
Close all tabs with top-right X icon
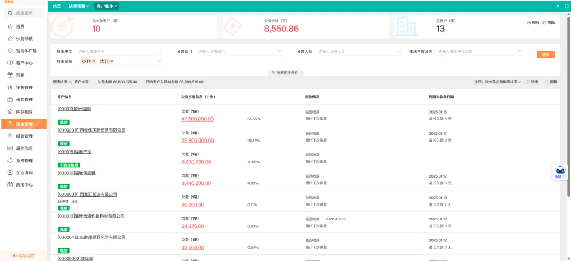[x=558, y=6]
